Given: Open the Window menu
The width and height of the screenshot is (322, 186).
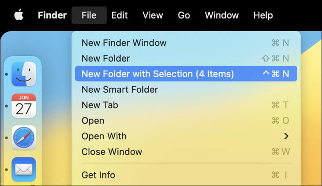Looking at the screenshot, I should 222,15.
